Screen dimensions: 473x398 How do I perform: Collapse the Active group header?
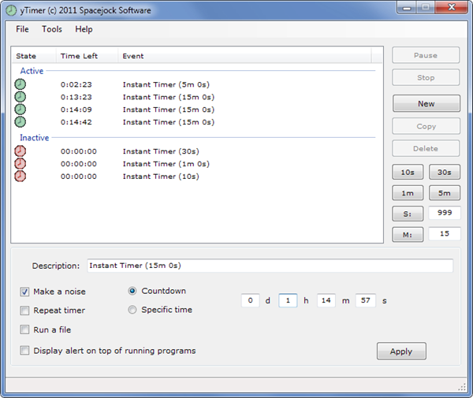32,71
